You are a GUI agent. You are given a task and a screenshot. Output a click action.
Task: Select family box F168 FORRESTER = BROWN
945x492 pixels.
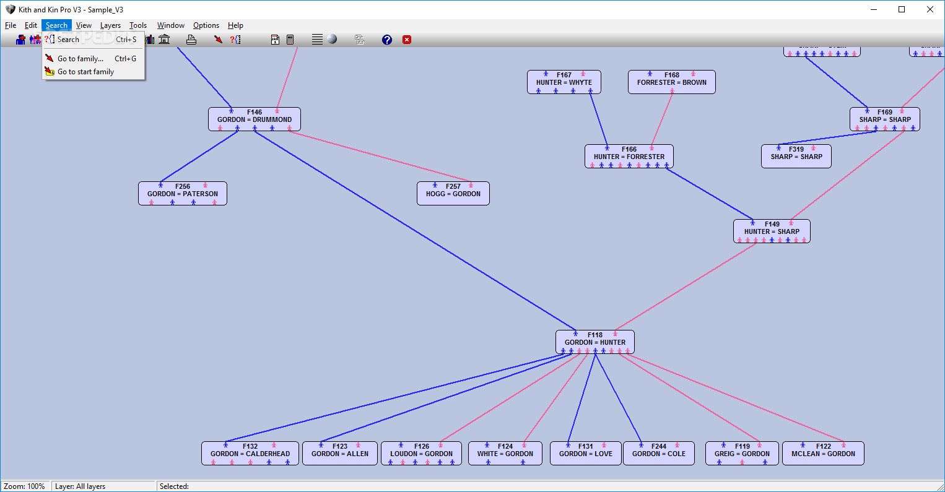672,82
